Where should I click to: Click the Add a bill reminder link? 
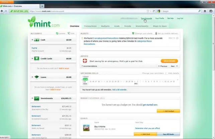coord(119,90)
